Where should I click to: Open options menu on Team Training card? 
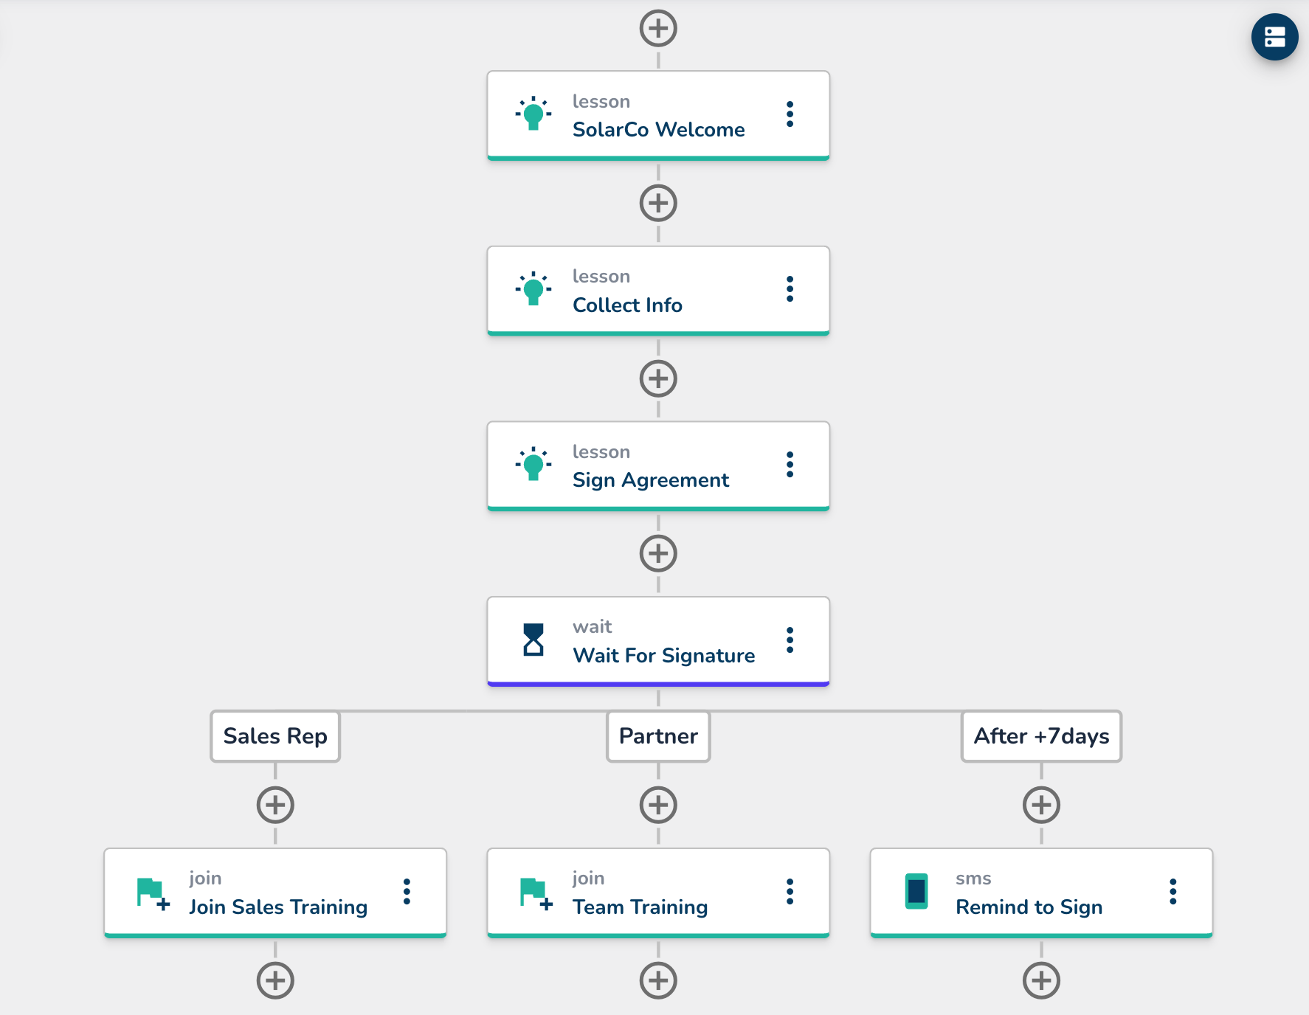point(790,892)
